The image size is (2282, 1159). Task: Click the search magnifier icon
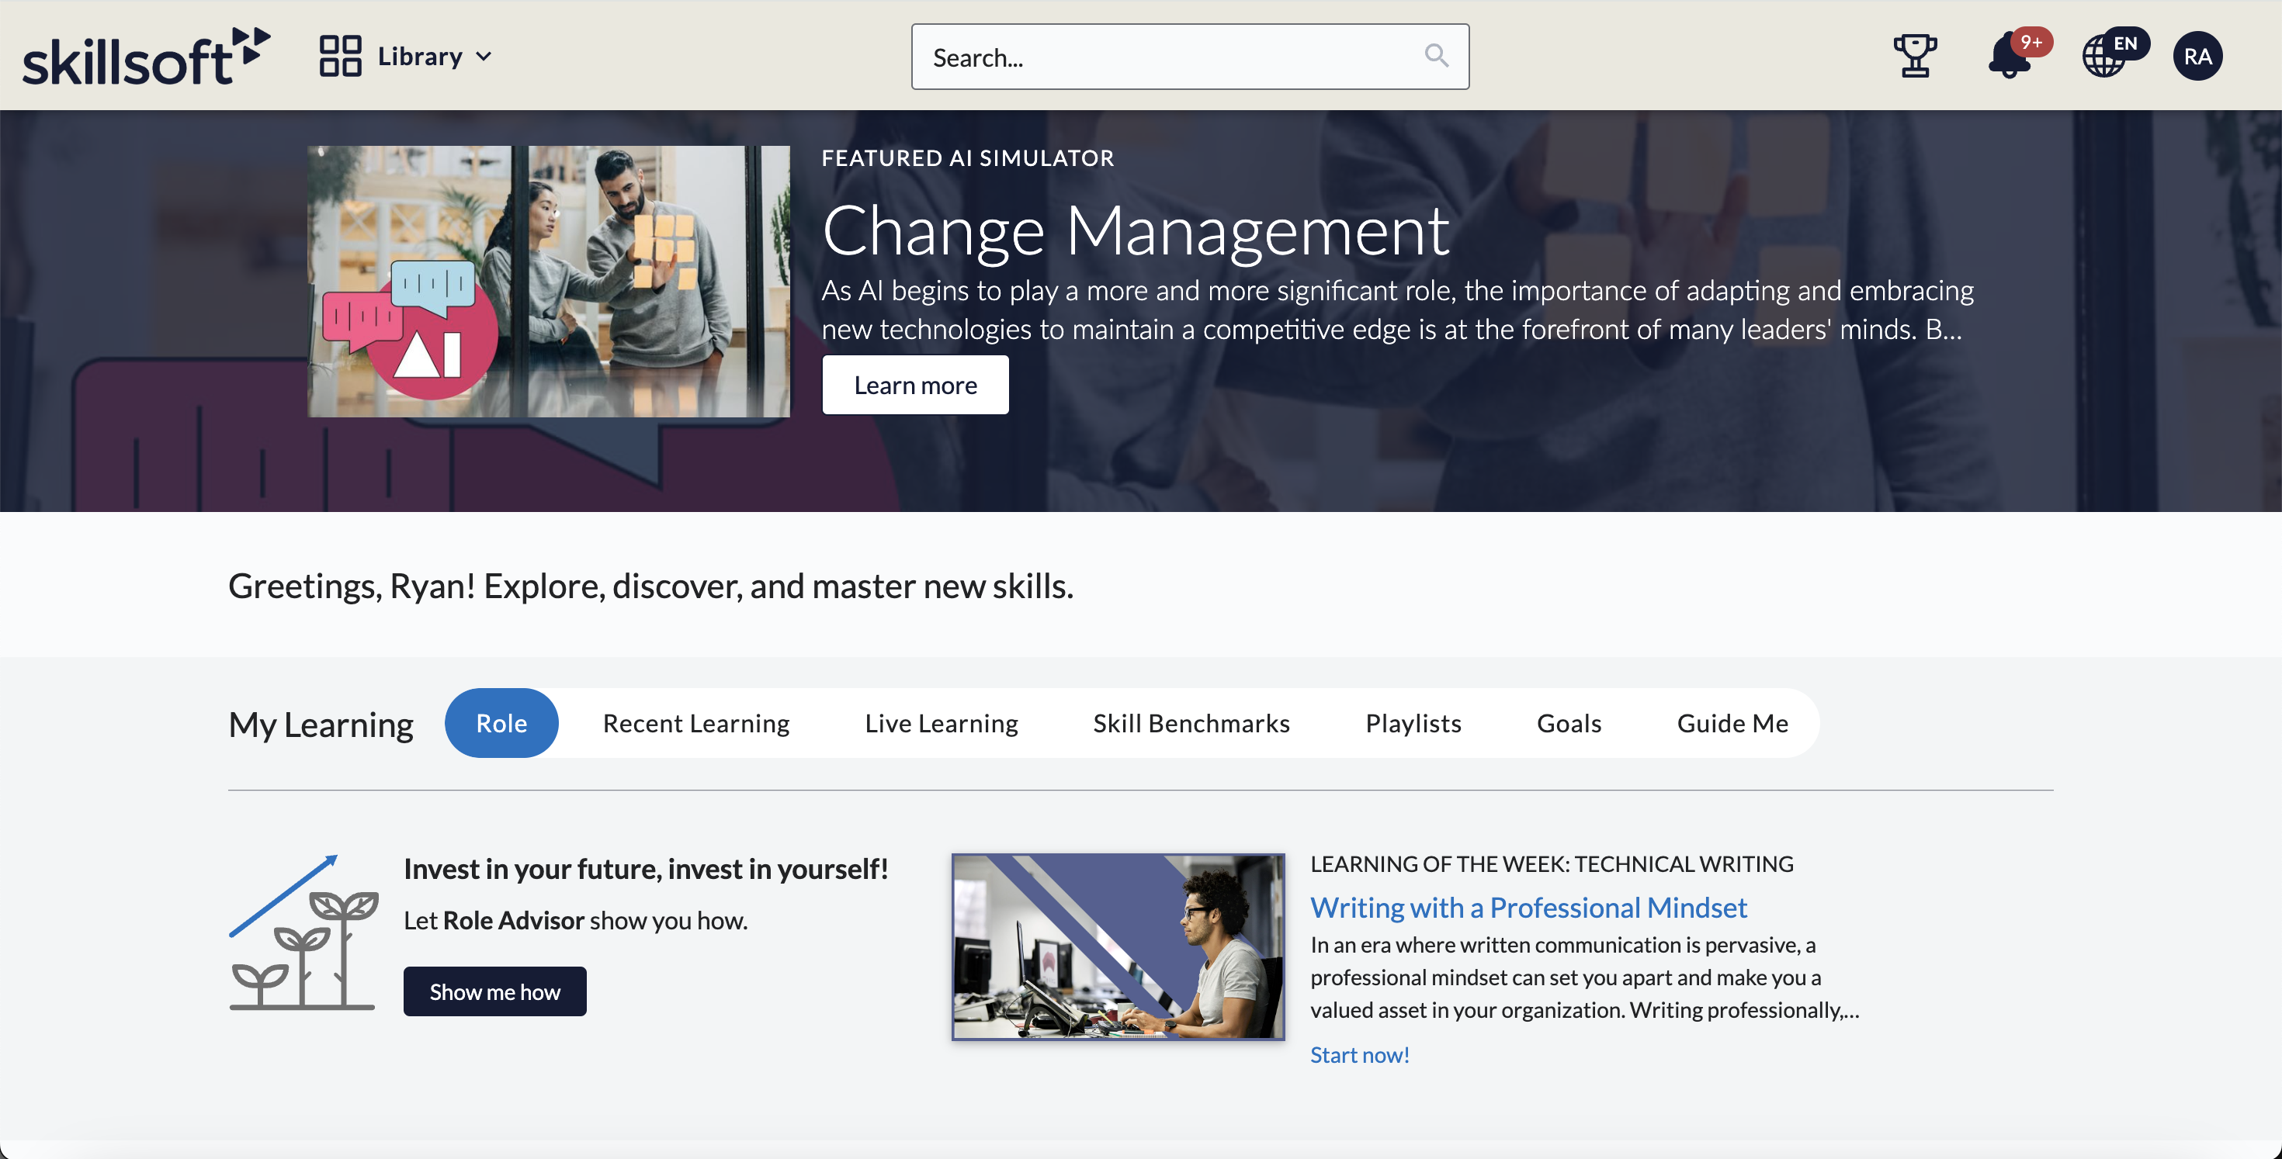point(1437,56)
